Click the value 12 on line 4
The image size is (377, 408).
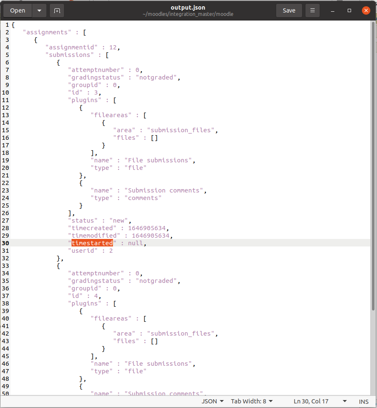113,47
